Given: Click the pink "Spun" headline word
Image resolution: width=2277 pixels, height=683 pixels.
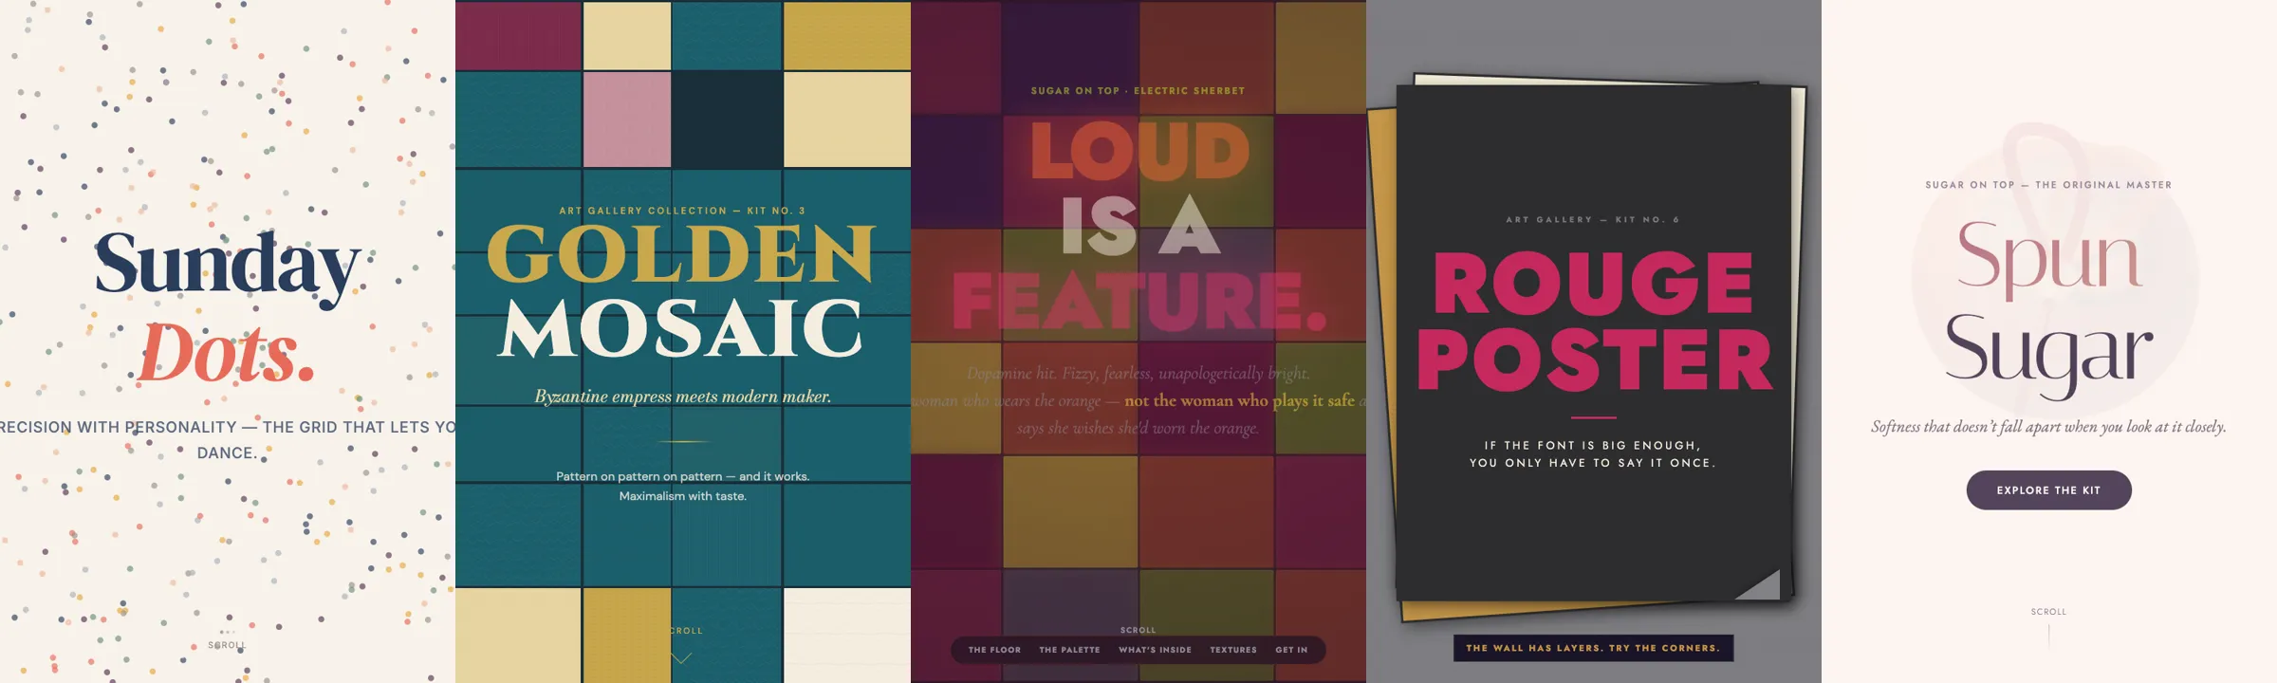Looking at the screenshot, I should pyautogui.click(x=2049, y=258).
